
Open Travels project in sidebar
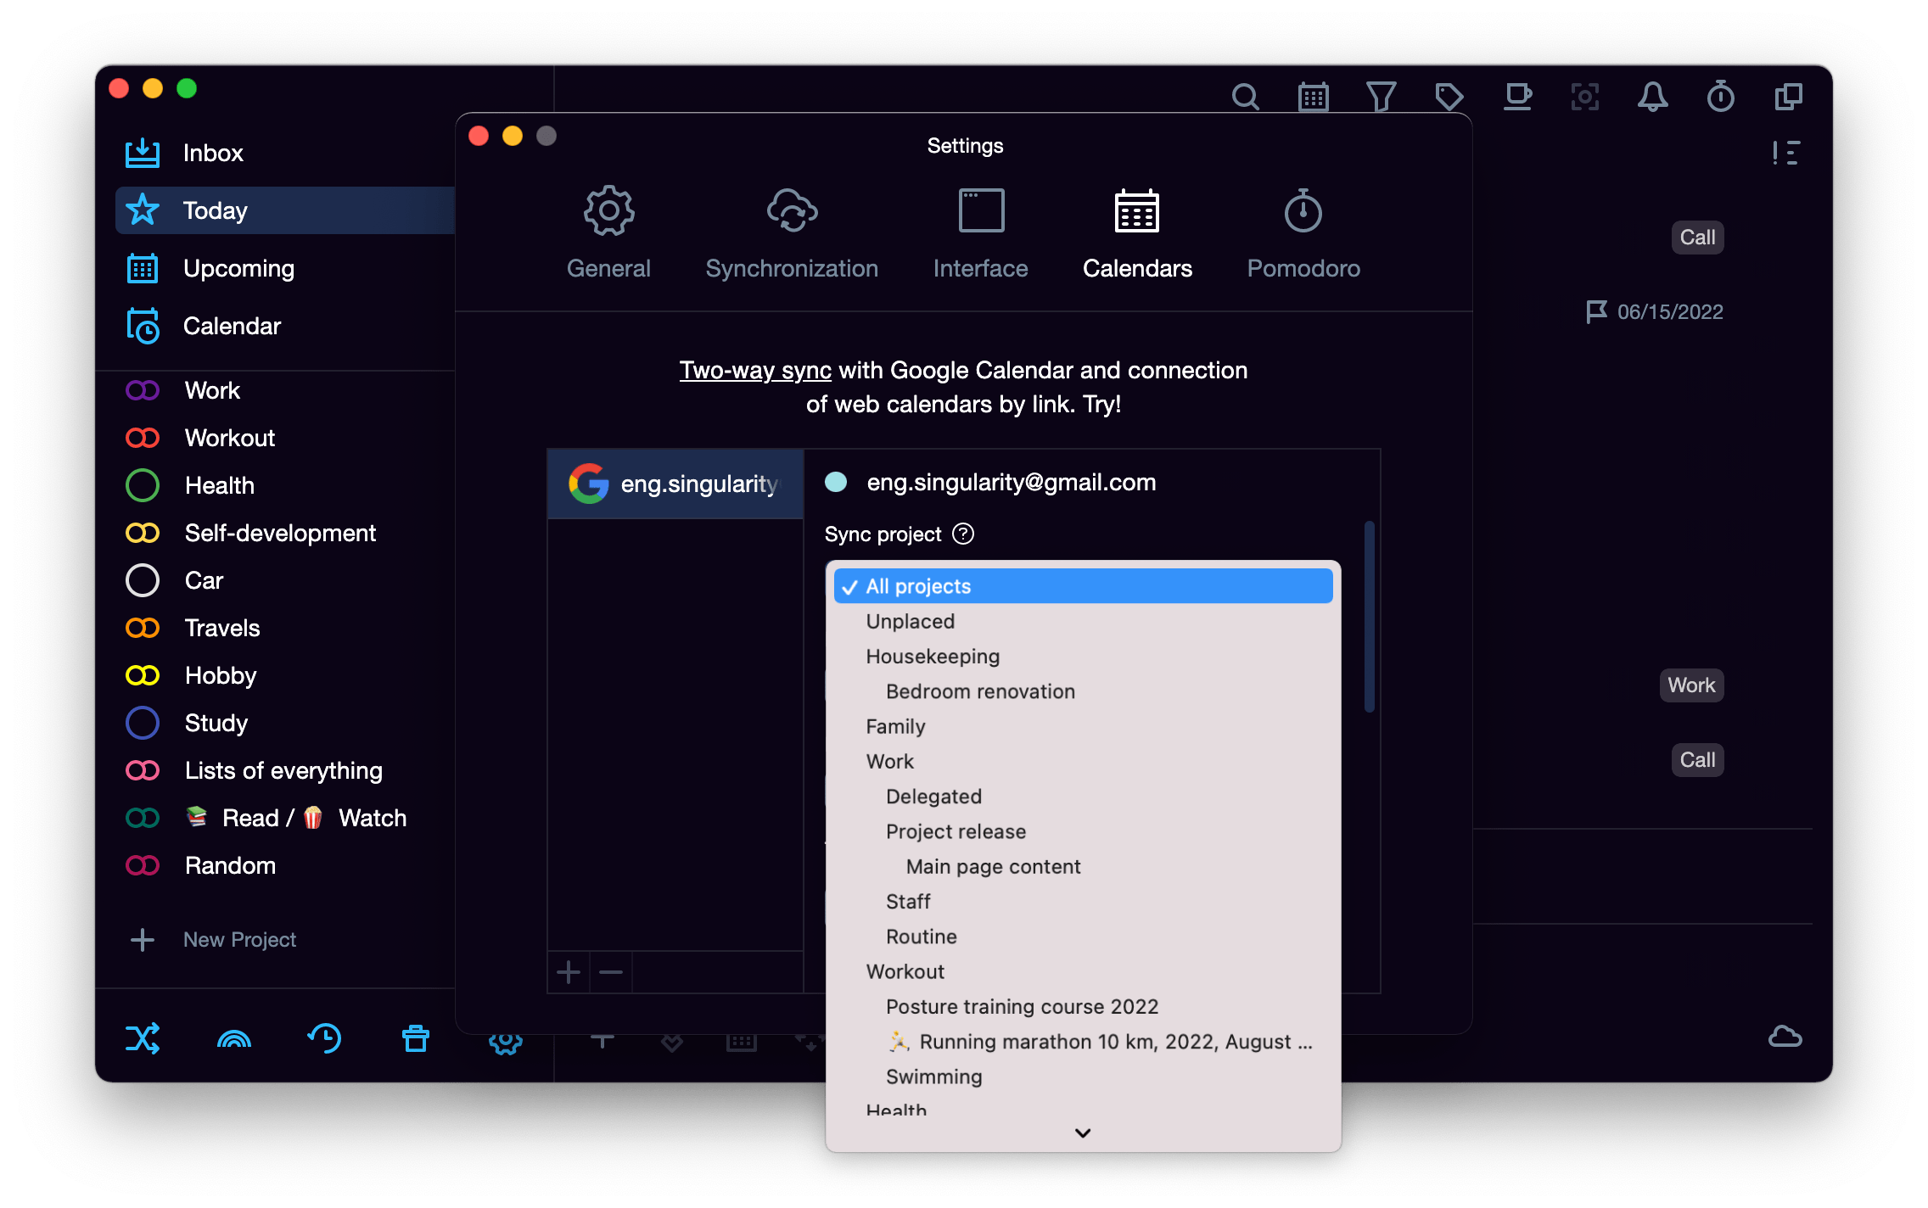click(284, 628)
